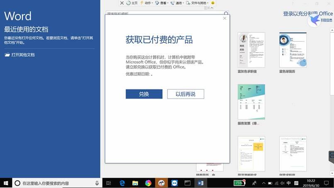Close the TeamViewer session toolbar X
This screenshot has width=334, height=188.
122,3
